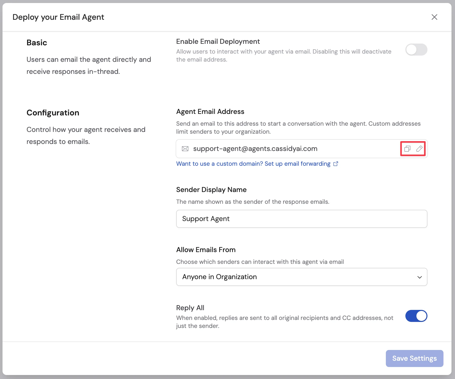Click the chevron arrow in Anyone in Organization

[x=420, y=277]
